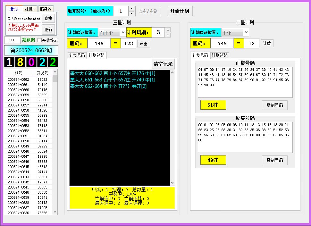Select row 200524-0651
311x226 pixels.
tap(28, 136)
